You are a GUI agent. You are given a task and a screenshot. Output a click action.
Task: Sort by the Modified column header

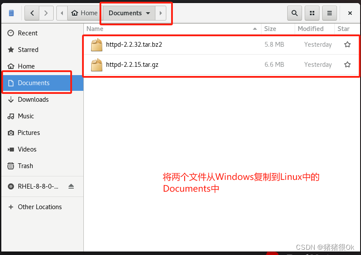314,29
